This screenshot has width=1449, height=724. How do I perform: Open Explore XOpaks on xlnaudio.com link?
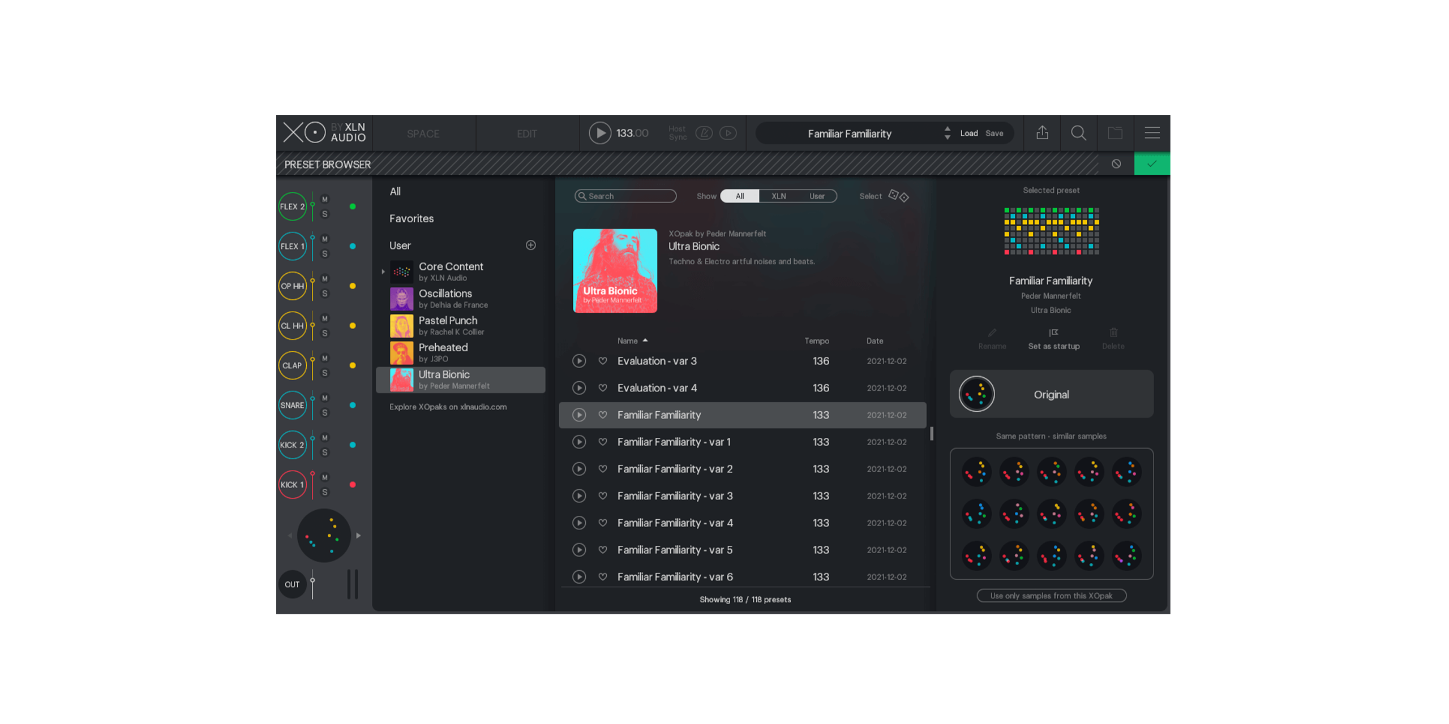click(448, 407)
